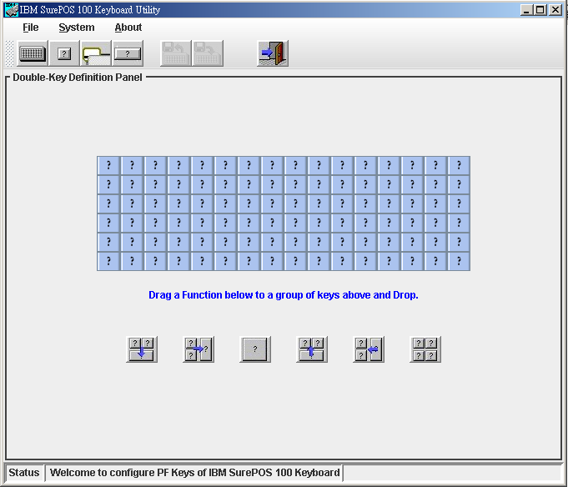Open the System menu
Viewport: 568px width, 487px height.
click(x=77, y=28)
